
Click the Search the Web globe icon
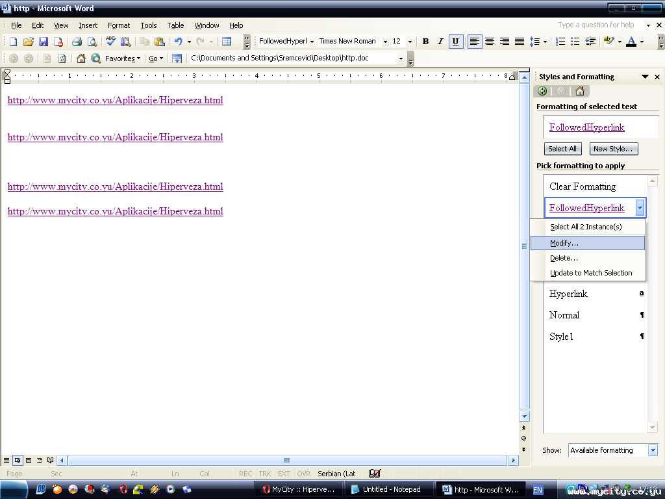pos(95,58)
